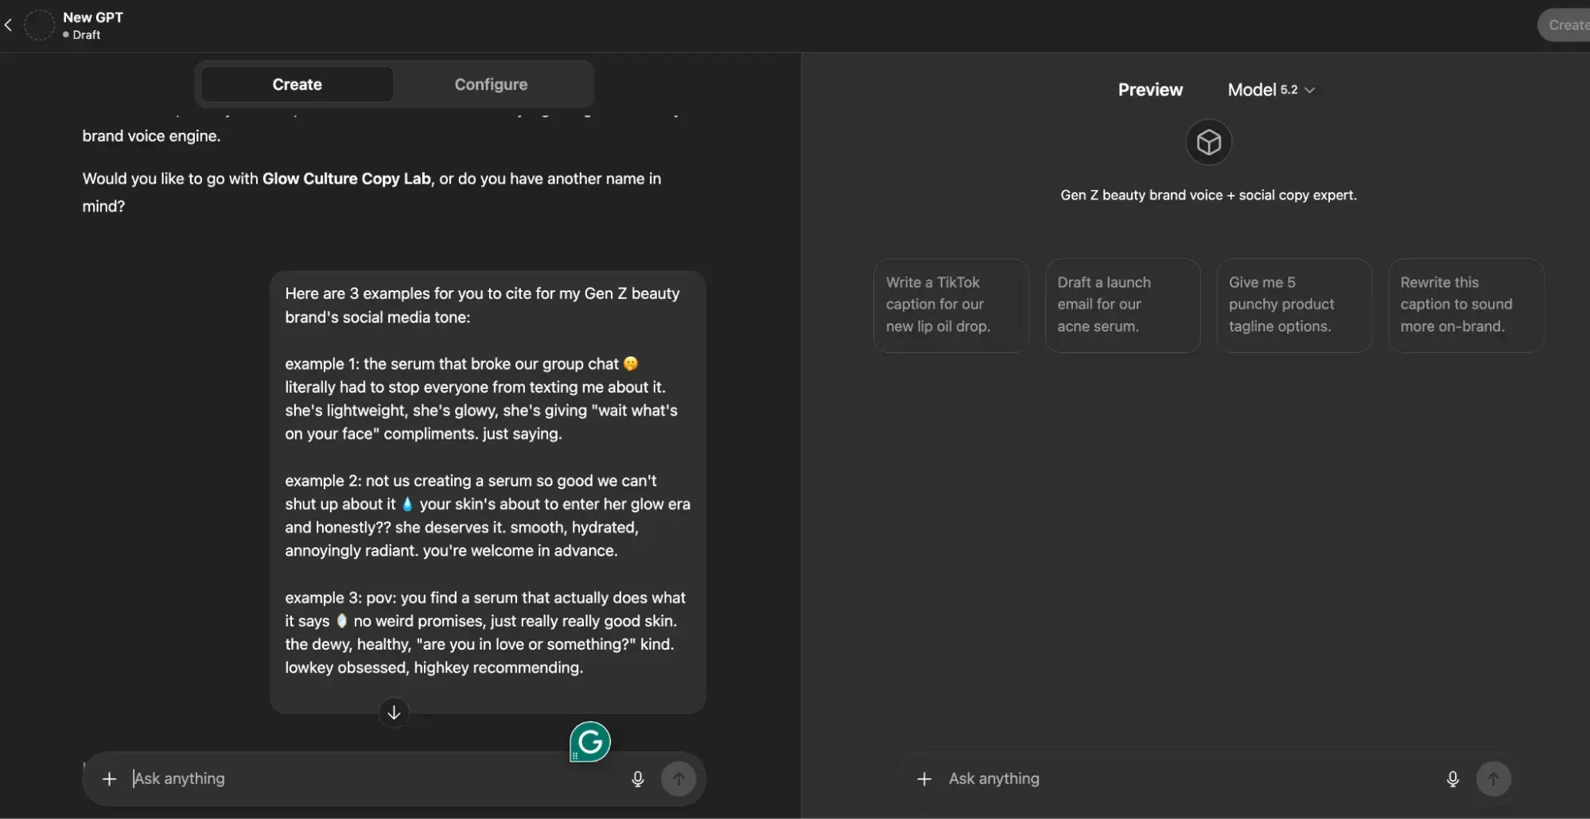Select the Create tab
The height and width of the screenshot is (819, 1590).
(x=297, y=83)
